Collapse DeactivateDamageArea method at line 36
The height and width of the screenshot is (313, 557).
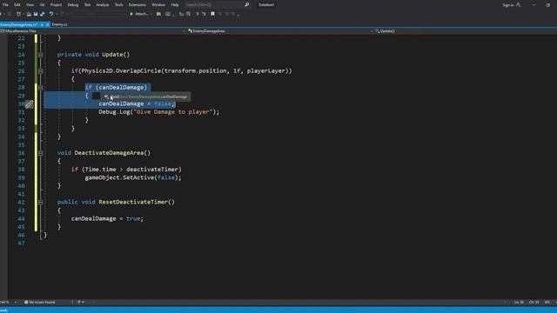click(41, 153)
